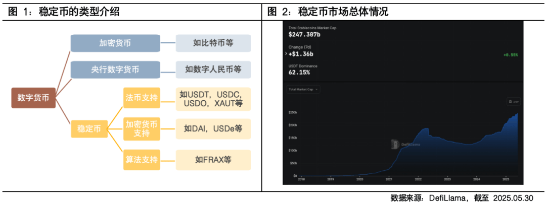Open the Total Market Cap dropdown
Image resolution: width=546 pixels, height=204 pixels.
[x=303, y=89]
